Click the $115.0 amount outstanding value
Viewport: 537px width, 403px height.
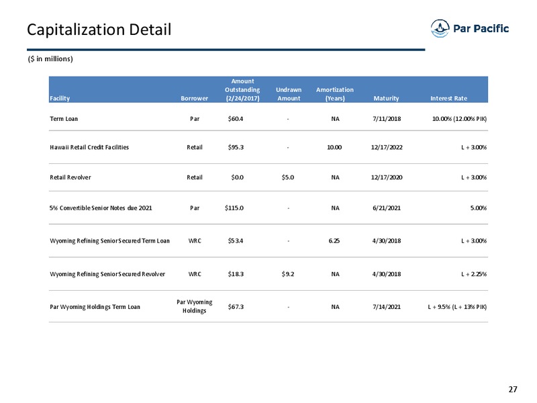click(234, 208)
